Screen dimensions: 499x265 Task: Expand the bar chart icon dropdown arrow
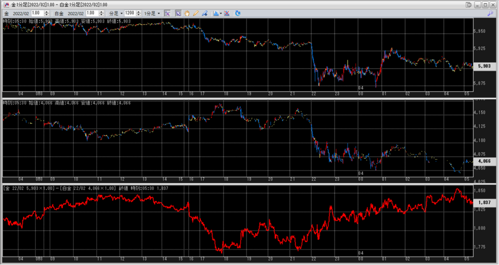[x=221, y=13]
